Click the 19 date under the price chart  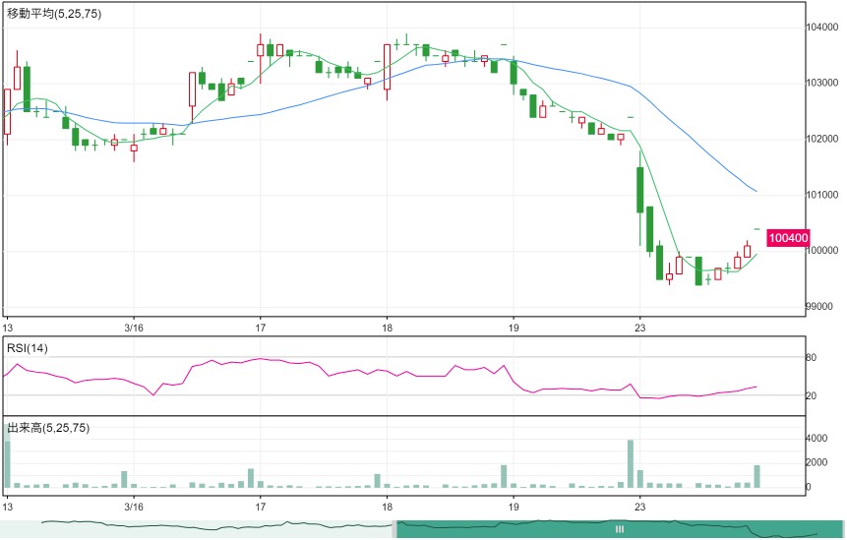click(x=514, y=328)
